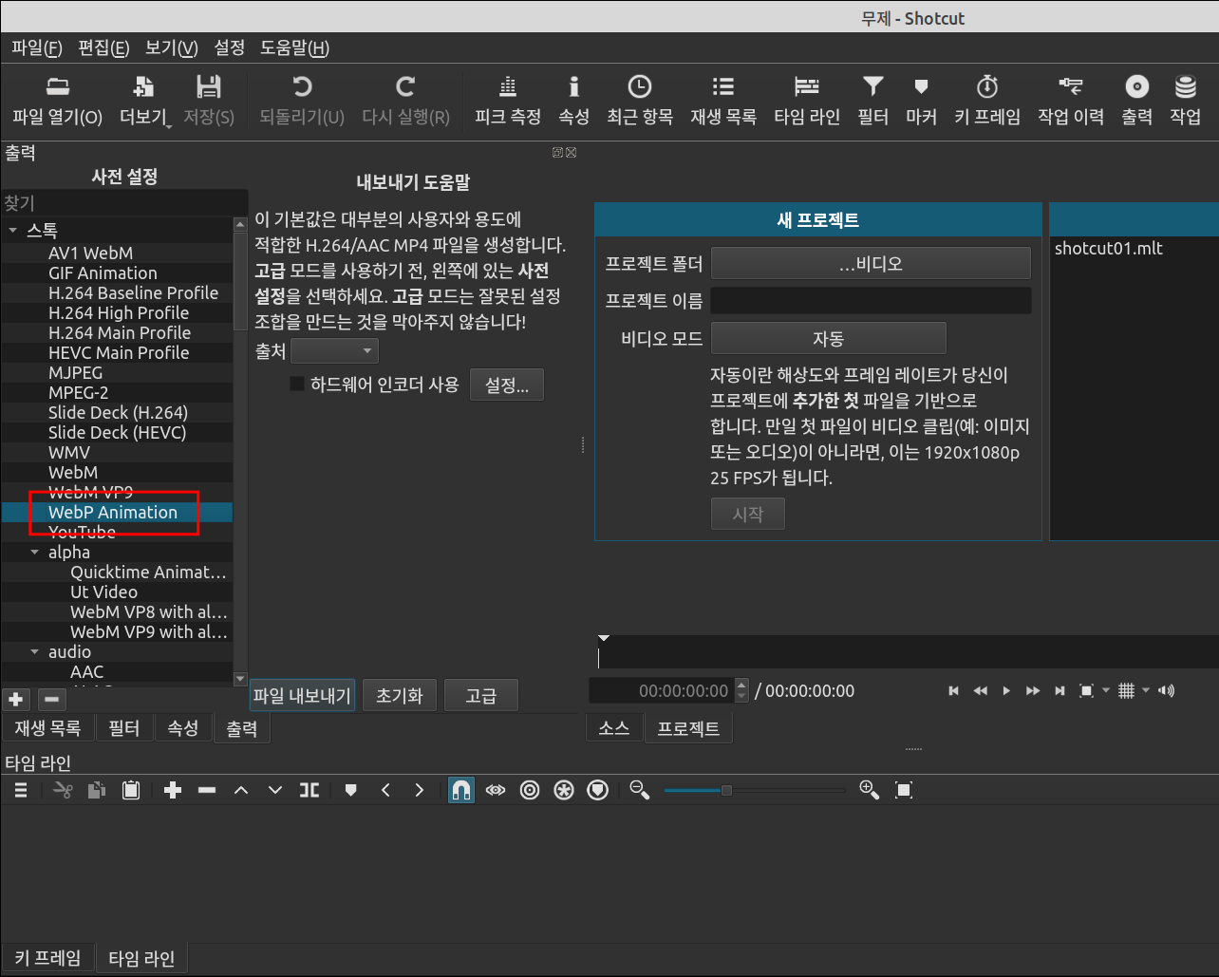The height and width of the screenshot is (977, 1219).
Task: Click the 파일 내보내기 button
Action: (x=302, y=694)
